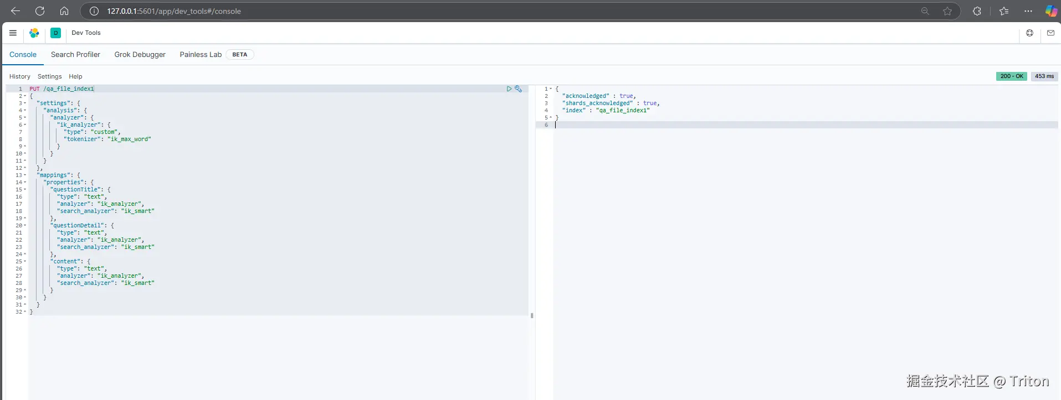1061x400 pixels.
Task: Fold the "content" block on line 25
Action: 25,262
